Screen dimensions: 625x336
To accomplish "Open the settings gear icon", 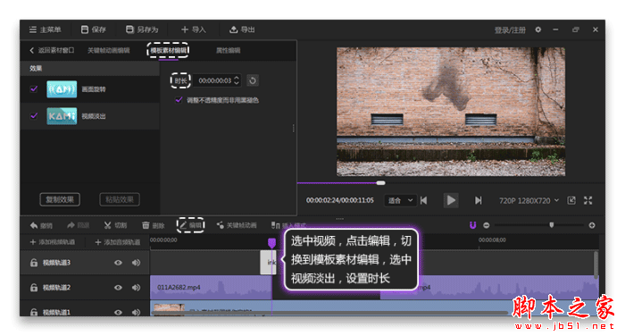I will pyautogui.click(x=538, y=29).
